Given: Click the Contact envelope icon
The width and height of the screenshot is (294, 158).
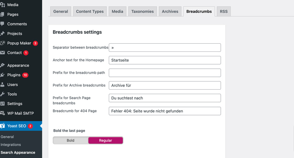Looking at the screenshot, I should (2, 53).
